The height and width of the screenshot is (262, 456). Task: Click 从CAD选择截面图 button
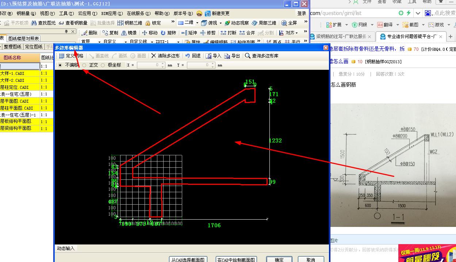tap(189, 259)
